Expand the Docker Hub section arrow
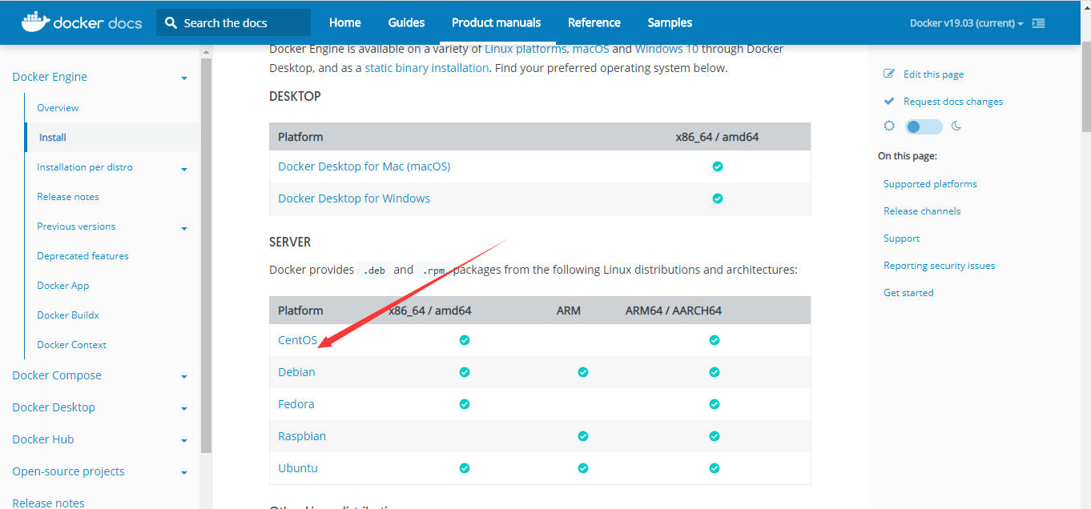This screenshot has height=509, width=1091. coord(184,441)
